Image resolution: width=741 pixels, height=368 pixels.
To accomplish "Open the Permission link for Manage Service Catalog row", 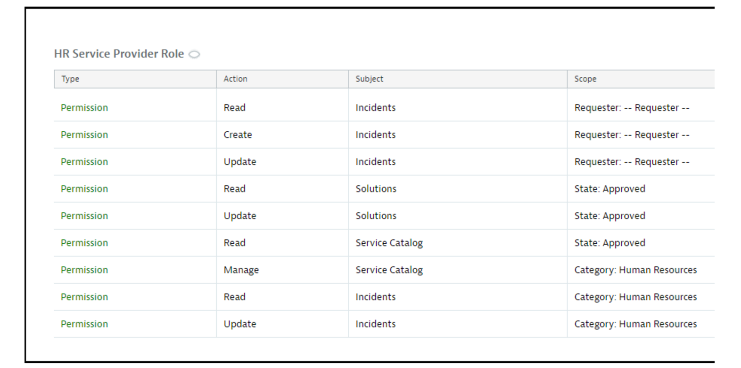I will pyautogui.click(x=84, y=270).
